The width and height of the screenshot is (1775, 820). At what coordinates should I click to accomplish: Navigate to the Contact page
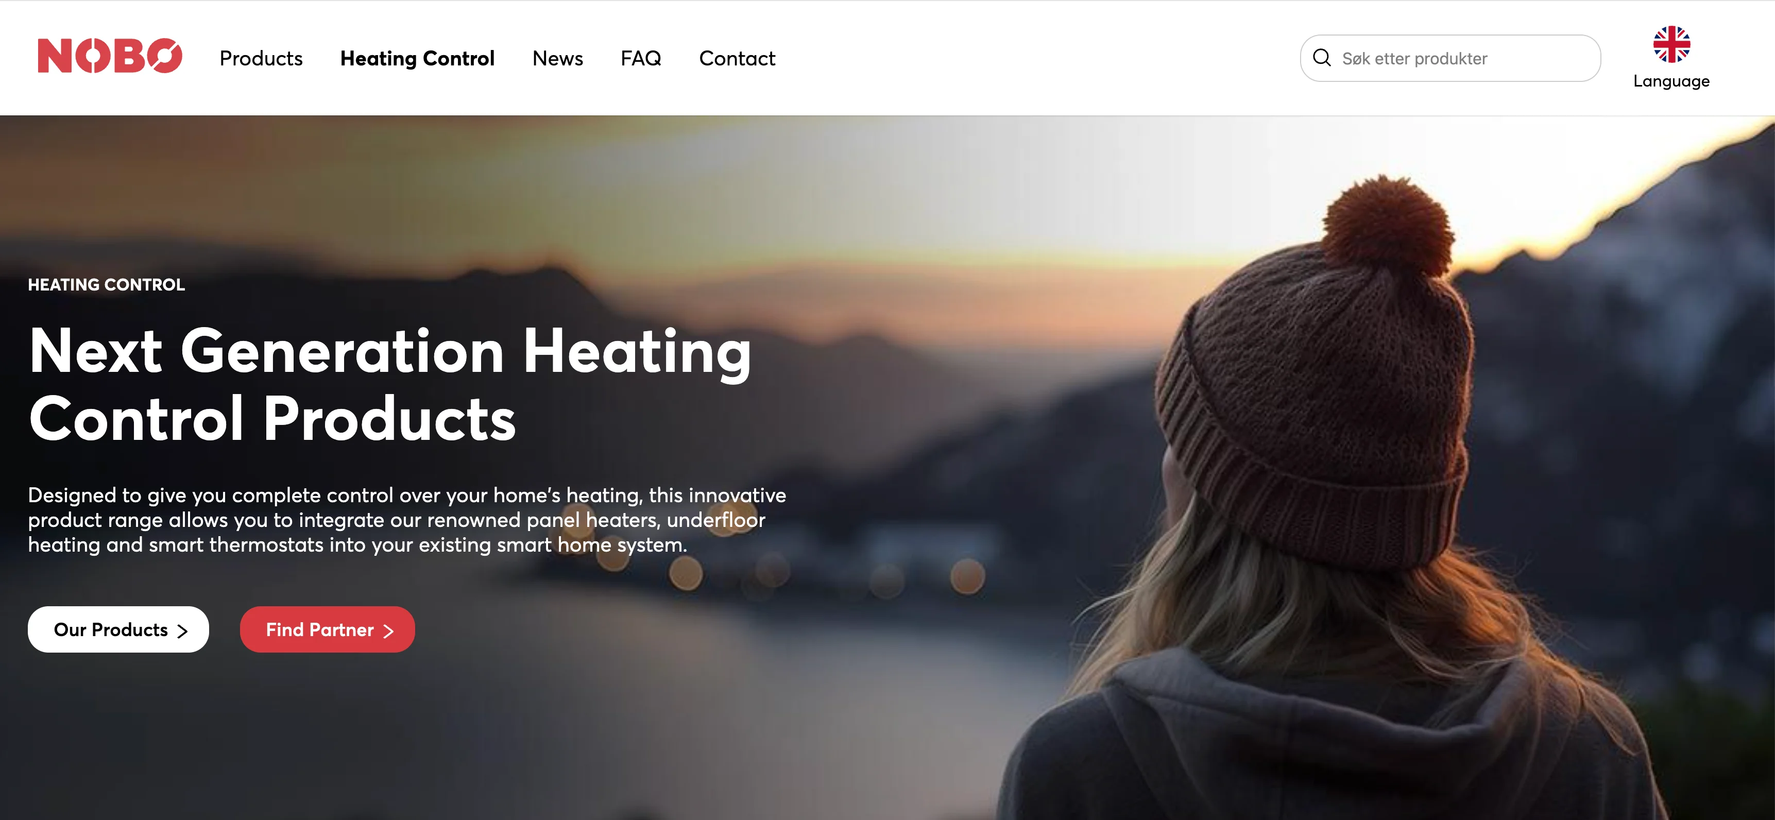click(737, 59)
